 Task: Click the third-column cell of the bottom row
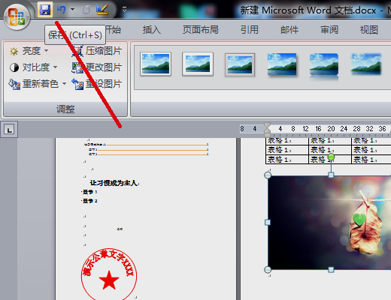click(371, 159)
